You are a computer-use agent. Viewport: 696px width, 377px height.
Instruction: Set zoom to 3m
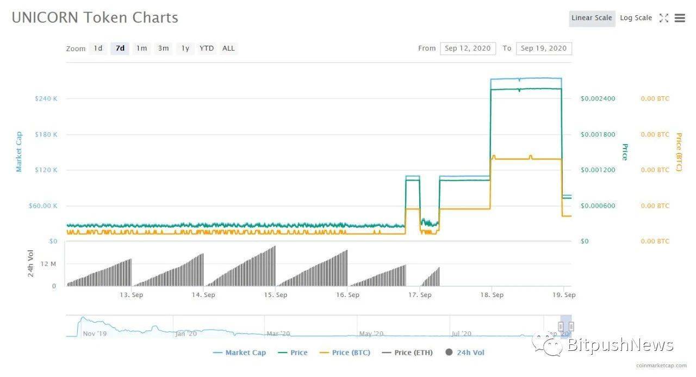click(163, 48)
